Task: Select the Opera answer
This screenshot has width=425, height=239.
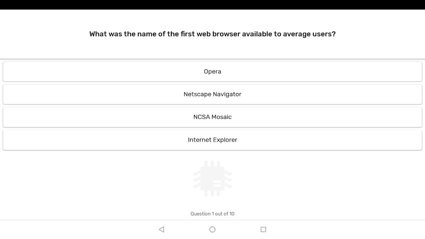Action: pyautogui.click(x=212, y=71)
